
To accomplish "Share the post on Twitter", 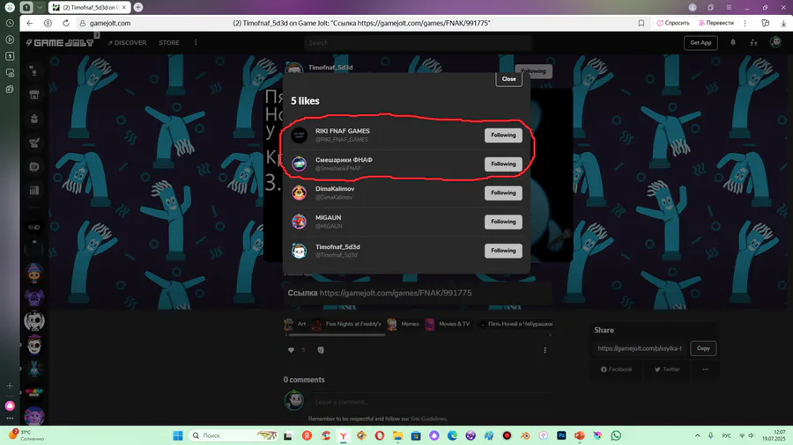I will (667, 369).
